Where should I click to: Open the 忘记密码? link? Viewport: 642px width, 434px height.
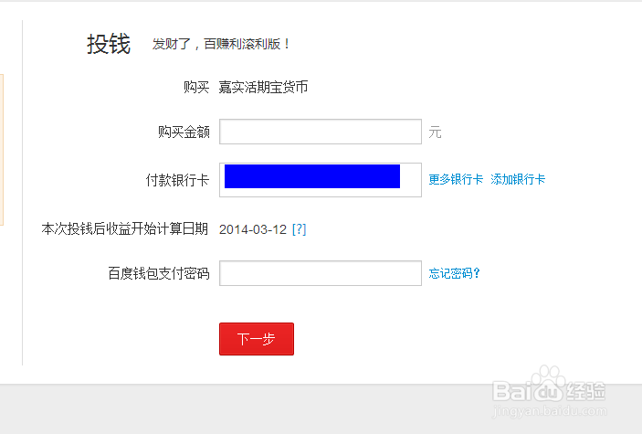(454, 273)
